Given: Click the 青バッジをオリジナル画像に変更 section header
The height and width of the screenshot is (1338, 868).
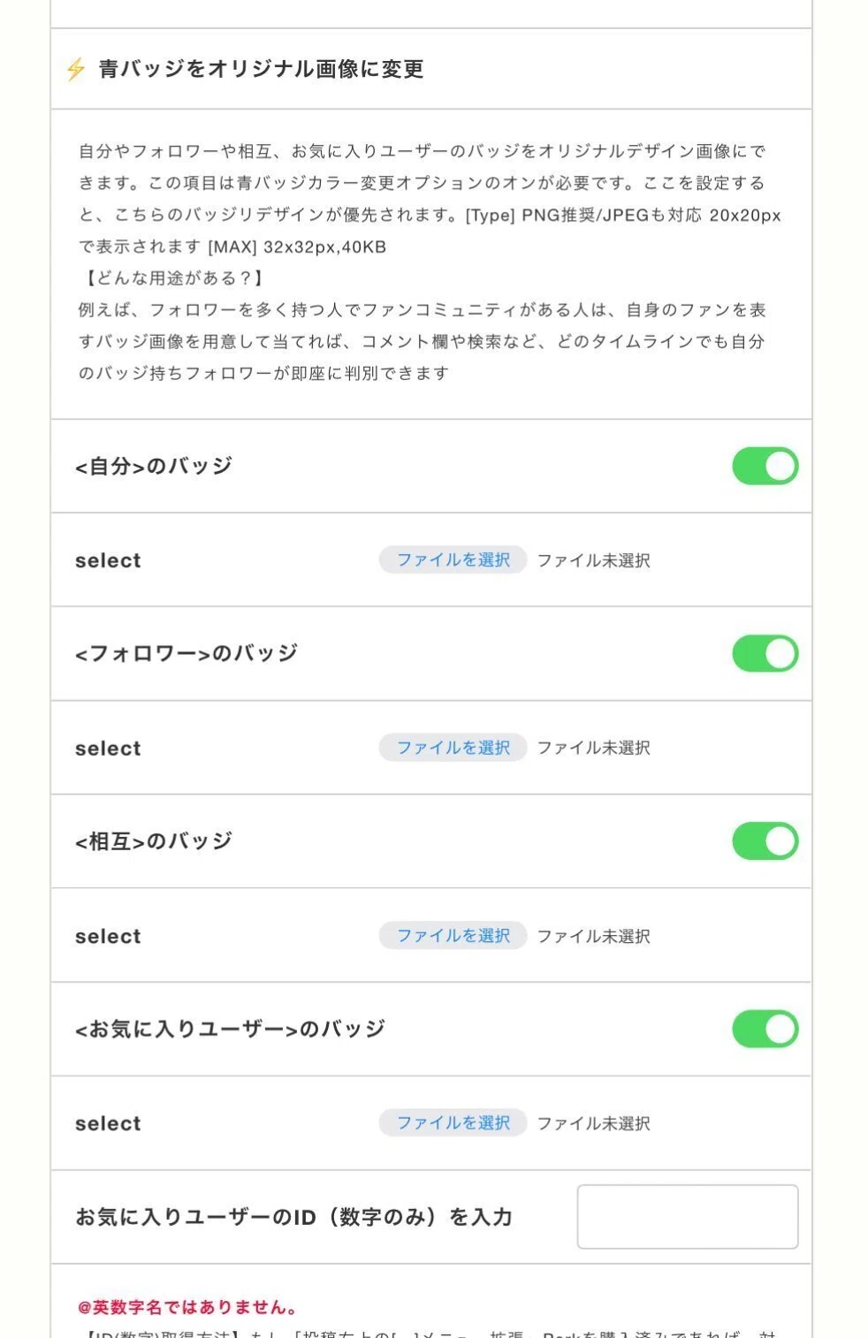Looking at the screenshot, I should 261,69.
